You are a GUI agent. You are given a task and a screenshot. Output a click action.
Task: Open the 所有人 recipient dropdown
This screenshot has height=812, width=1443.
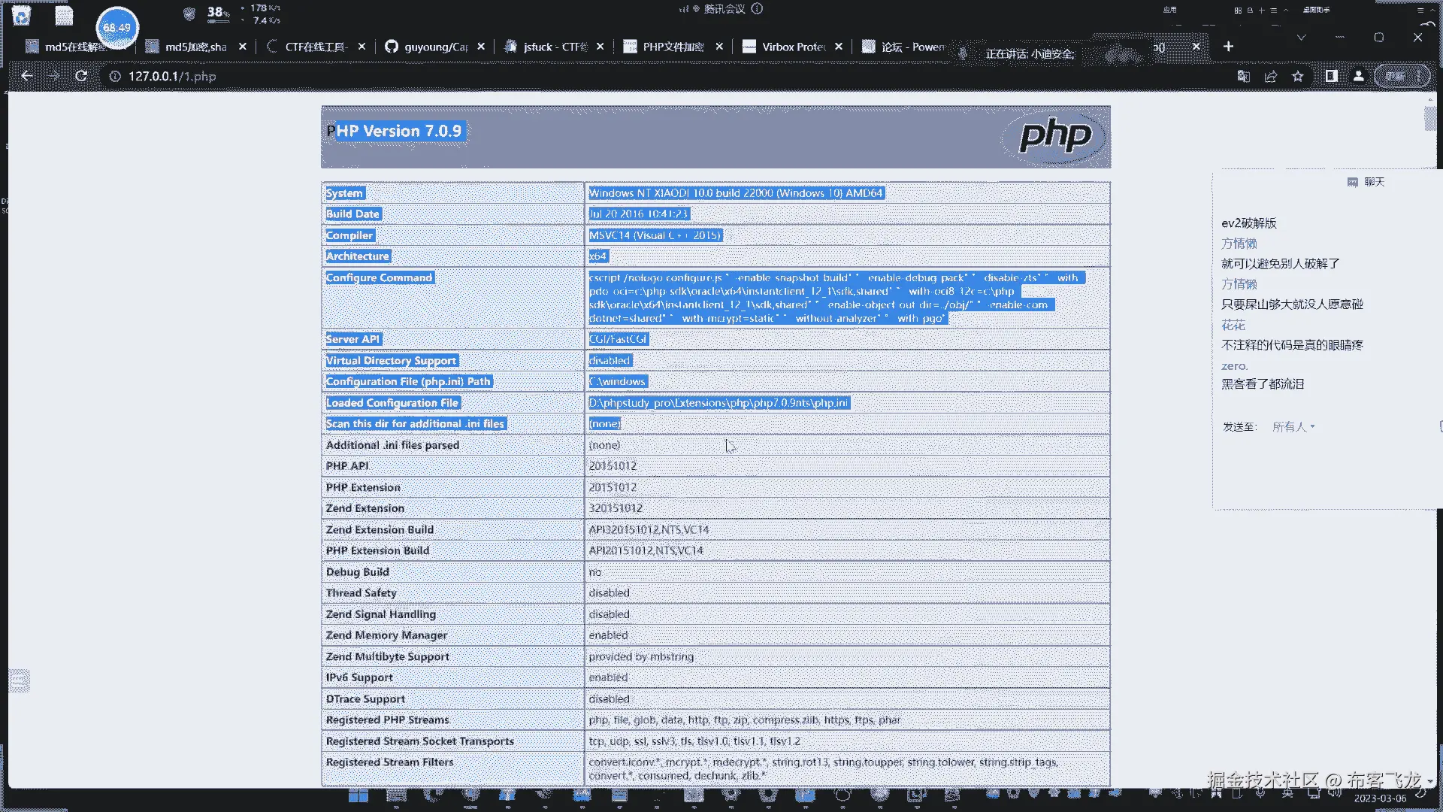click(1293, 426)
